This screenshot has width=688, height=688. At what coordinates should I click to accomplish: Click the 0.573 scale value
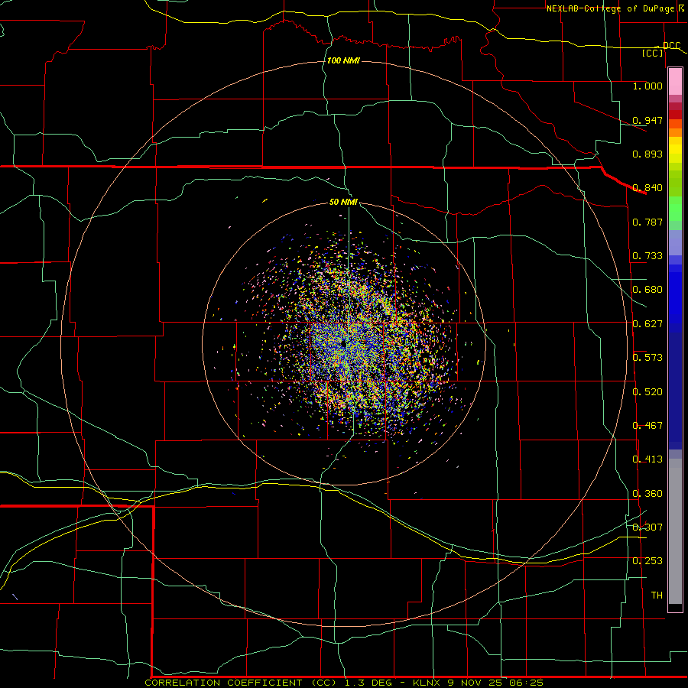click(647, 358)
